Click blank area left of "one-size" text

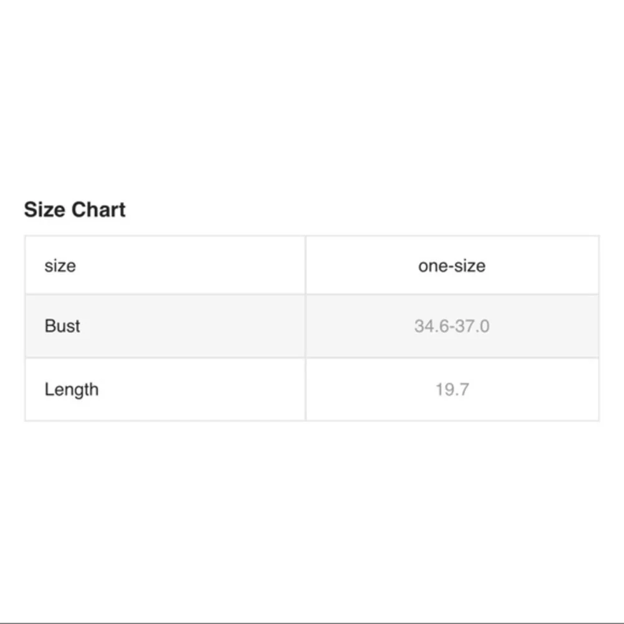[x=356, y=266]
